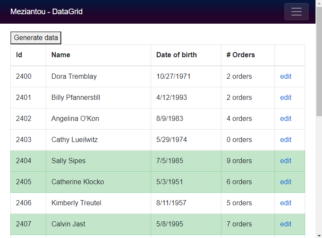Edit the Sally Sipes record
This screenshot has width=322, height=238.
[x=285, y=161]
